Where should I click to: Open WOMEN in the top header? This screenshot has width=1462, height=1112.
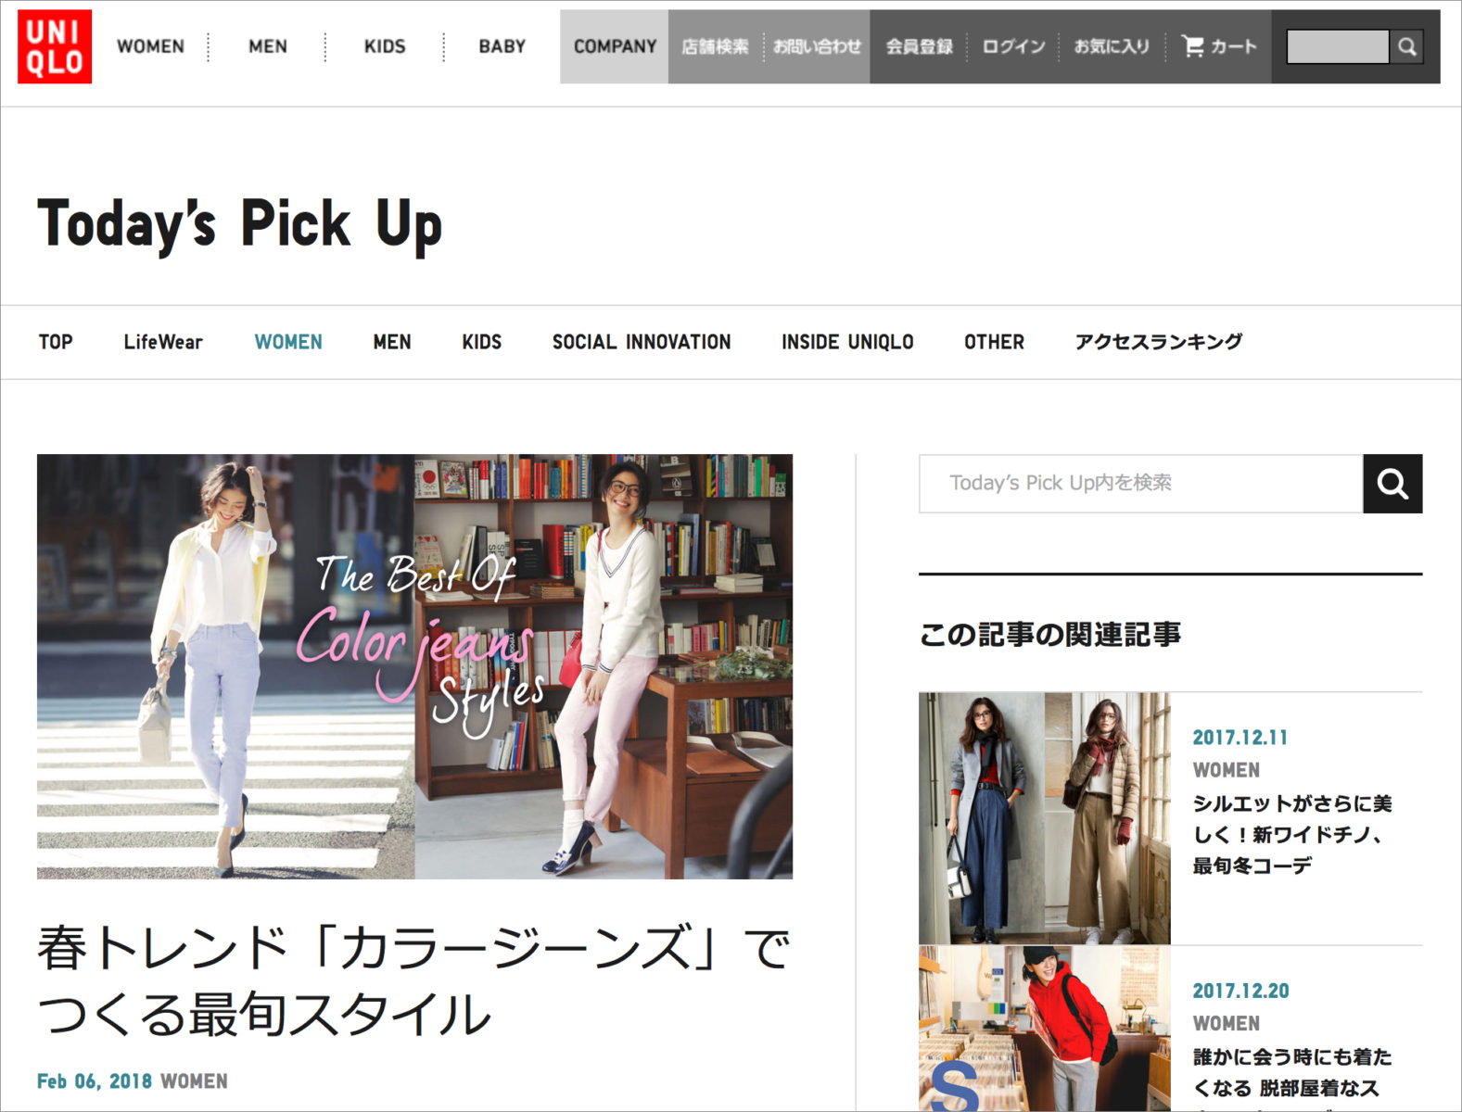pos(150,46)
